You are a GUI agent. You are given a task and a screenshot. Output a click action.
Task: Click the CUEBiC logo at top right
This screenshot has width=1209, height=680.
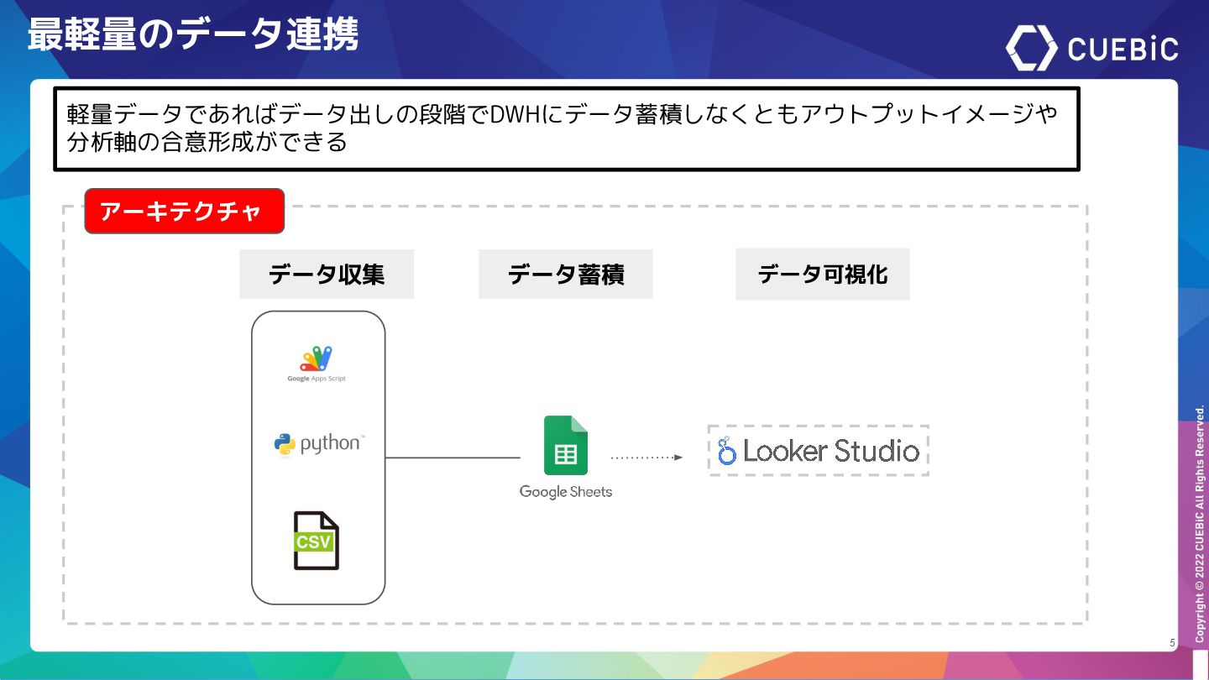tap(1092, 47)
